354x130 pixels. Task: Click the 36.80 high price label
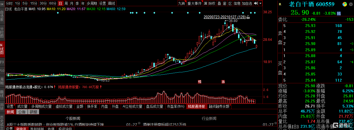(x=233, y=21)
